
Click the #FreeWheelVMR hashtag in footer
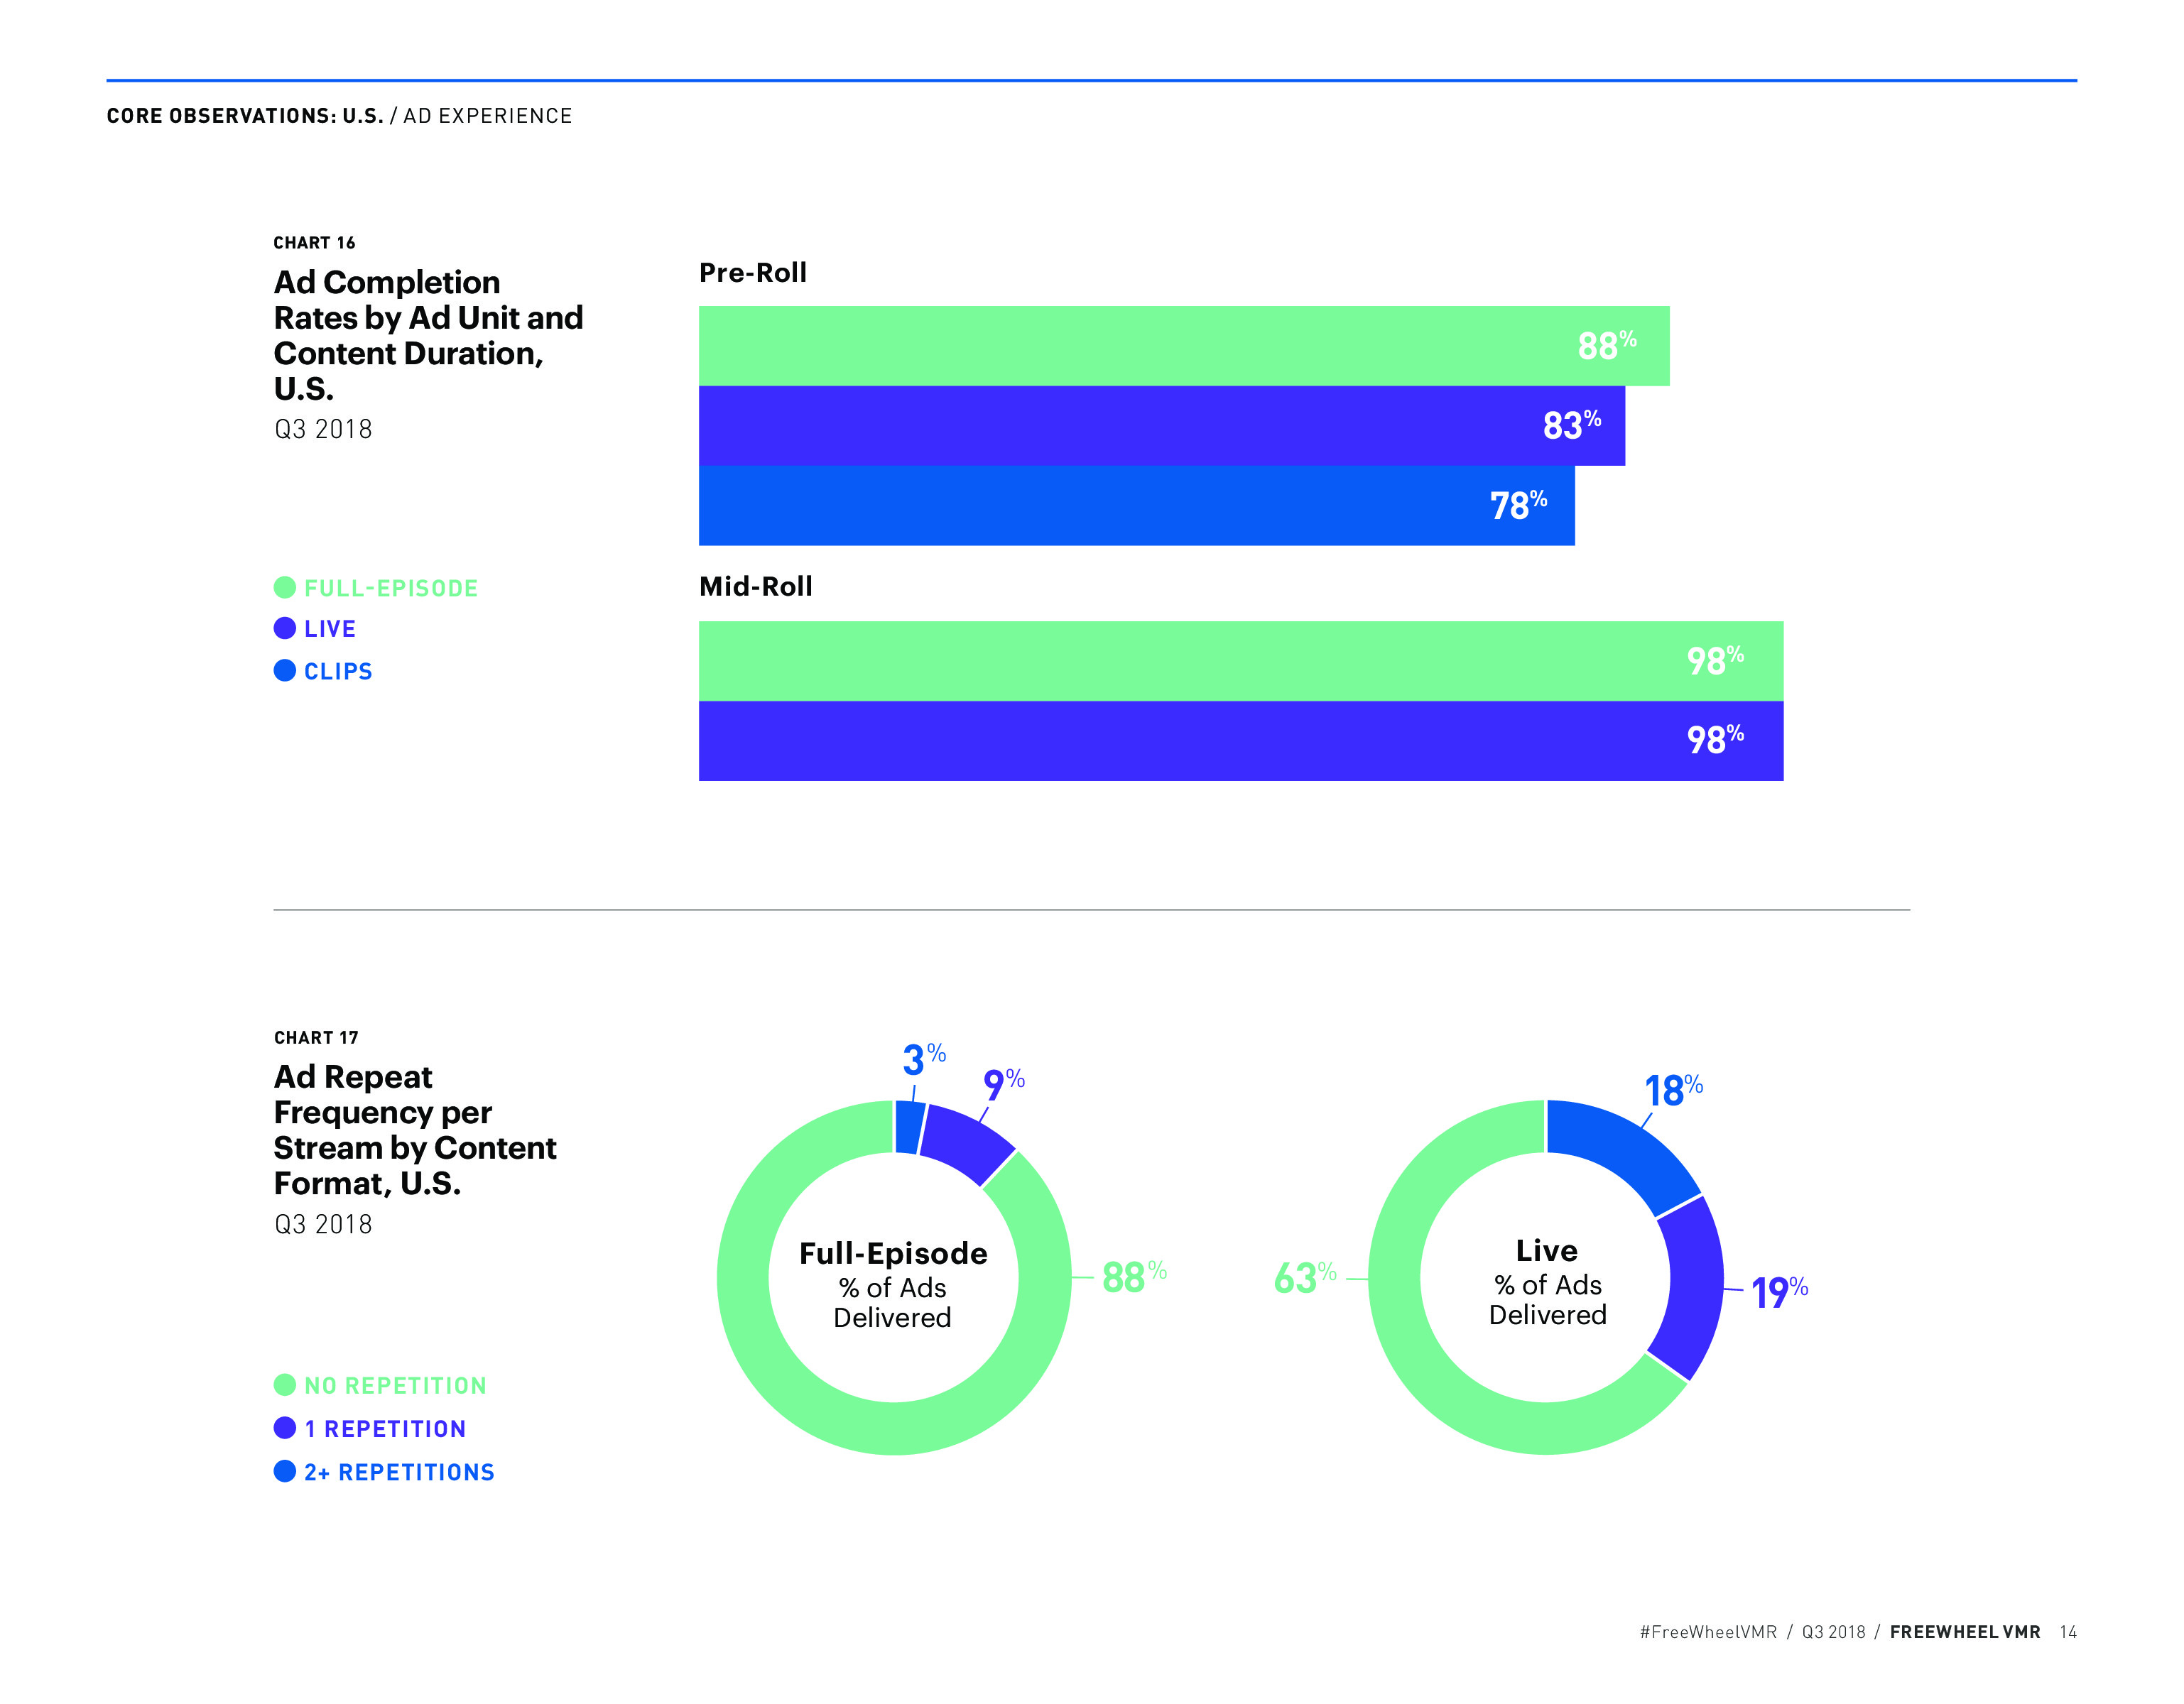pos(1708,1632)
